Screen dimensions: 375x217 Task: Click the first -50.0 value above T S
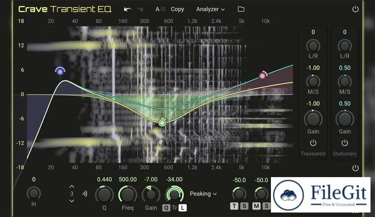(239, 180)
